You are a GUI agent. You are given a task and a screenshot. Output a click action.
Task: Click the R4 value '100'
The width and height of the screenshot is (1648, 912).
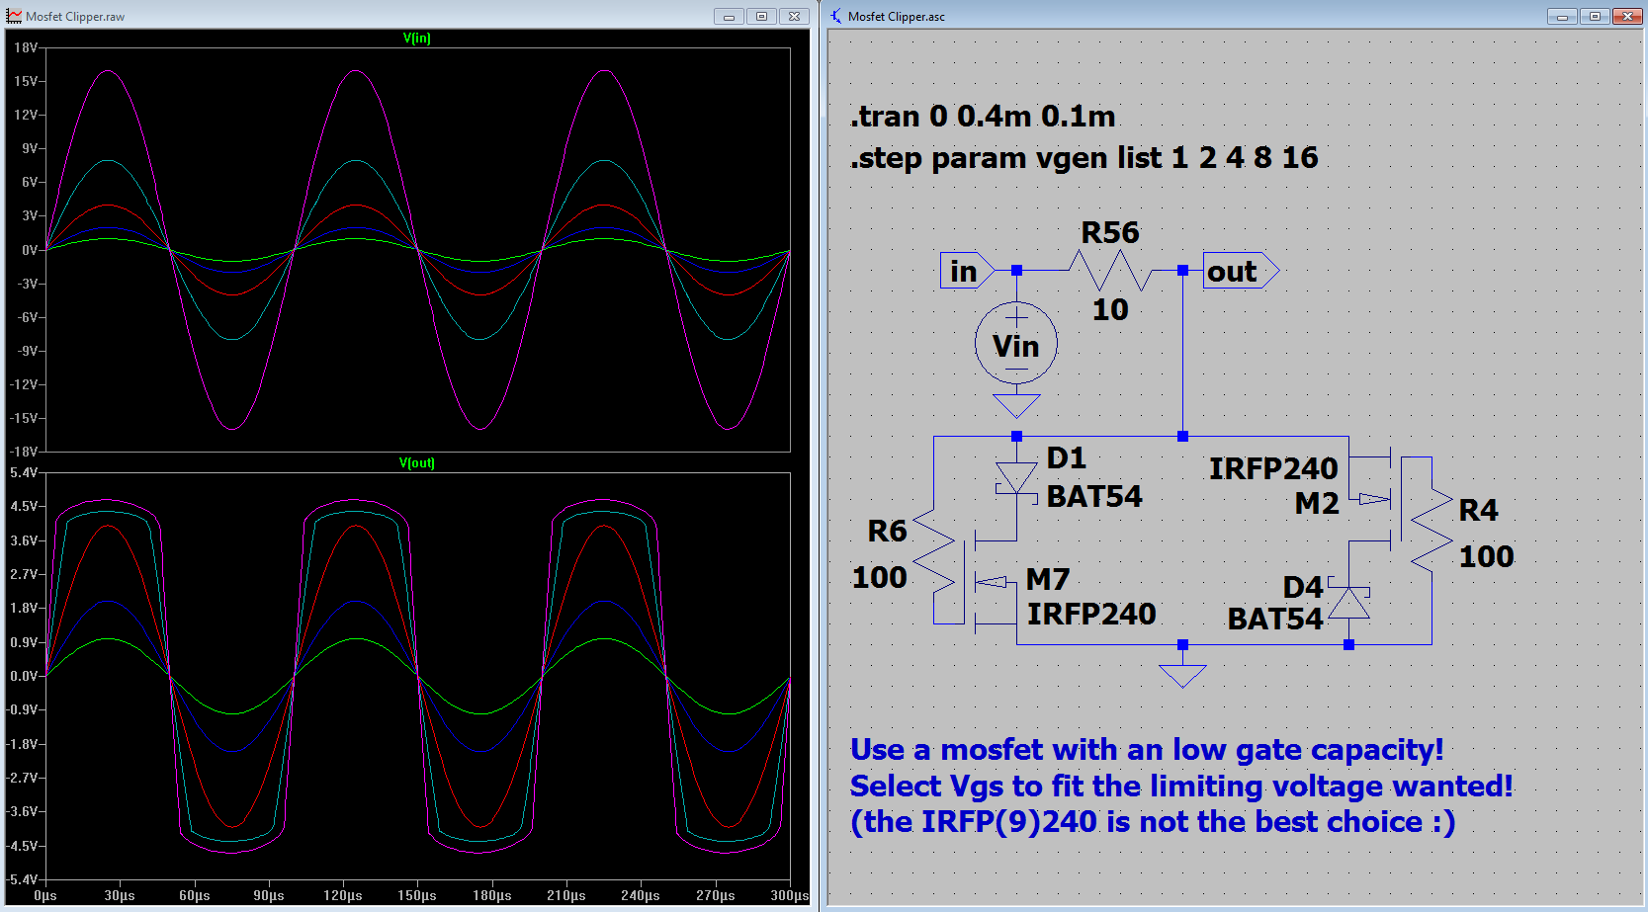[x=1487, y=556]
